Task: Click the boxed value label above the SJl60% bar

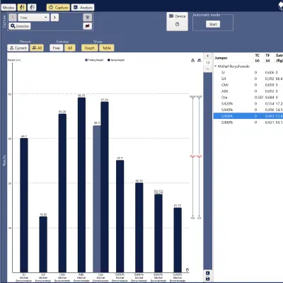Action: tap(158, 192)
